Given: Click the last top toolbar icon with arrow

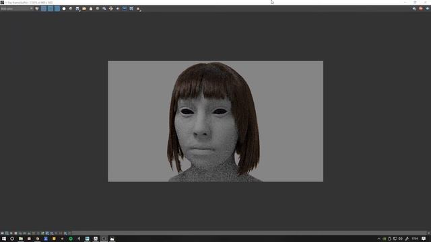Looking at the screenshot, I should click(x=139, y=9).
